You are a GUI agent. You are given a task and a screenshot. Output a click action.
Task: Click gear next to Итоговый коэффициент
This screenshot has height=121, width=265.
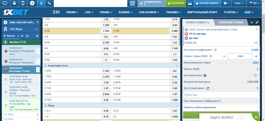[x=215, y=50]
